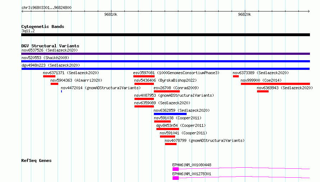Click the red nsv5904363 variant bar
The width and height of the screenshot is (320, 182).
55,84
